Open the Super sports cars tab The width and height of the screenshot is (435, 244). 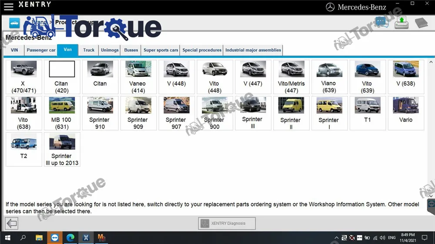coord(161,50)
